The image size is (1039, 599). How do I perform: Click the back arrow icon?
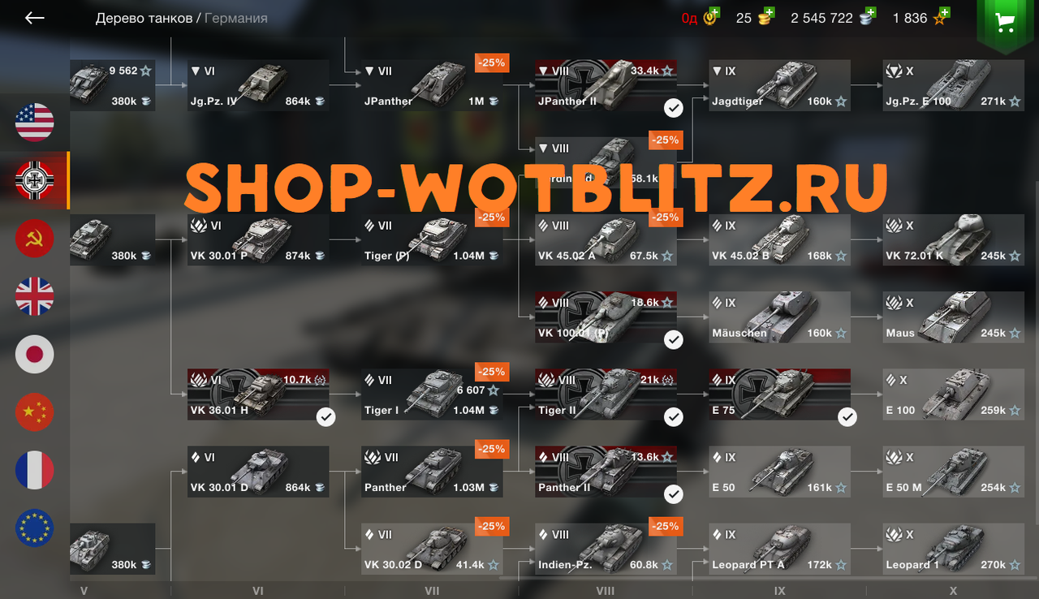[34, 18]
